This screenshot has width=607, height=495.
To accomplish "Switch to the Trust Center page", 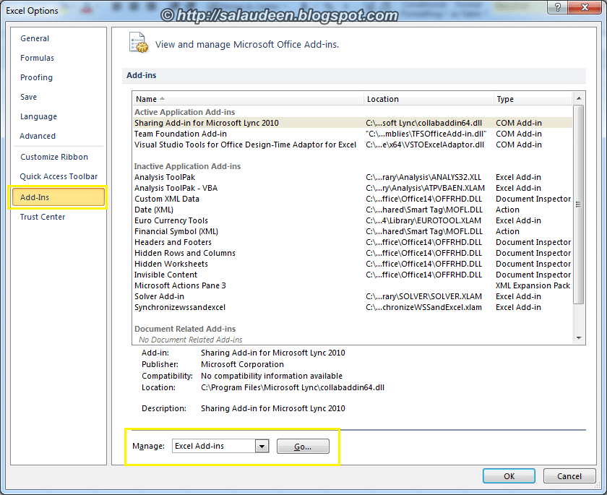I will (42, 216).
